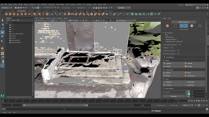Image resolution: width=209 pixels, height=117 pixels.
Task: Open the Script Editor icon
Action: coord(207,109)
